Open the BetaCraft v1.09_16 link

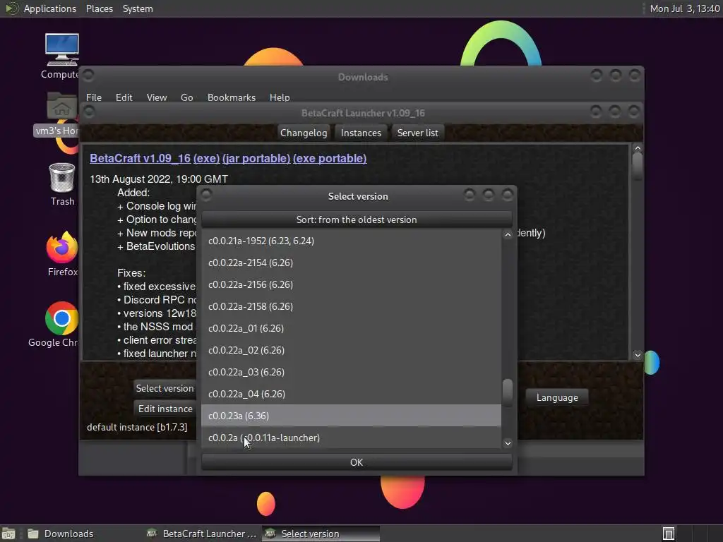click(x=141, y=158)
